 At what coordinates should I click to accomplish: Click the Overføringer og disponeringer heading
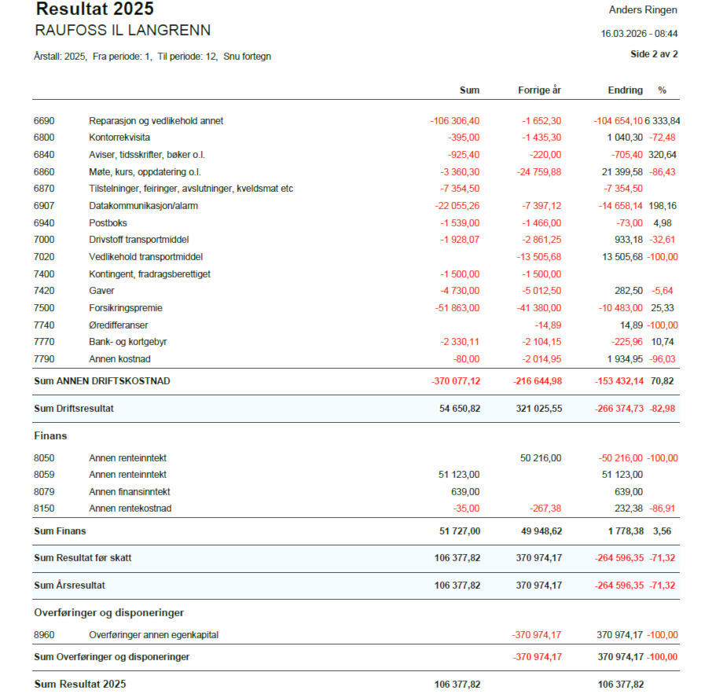pos(109,612)
